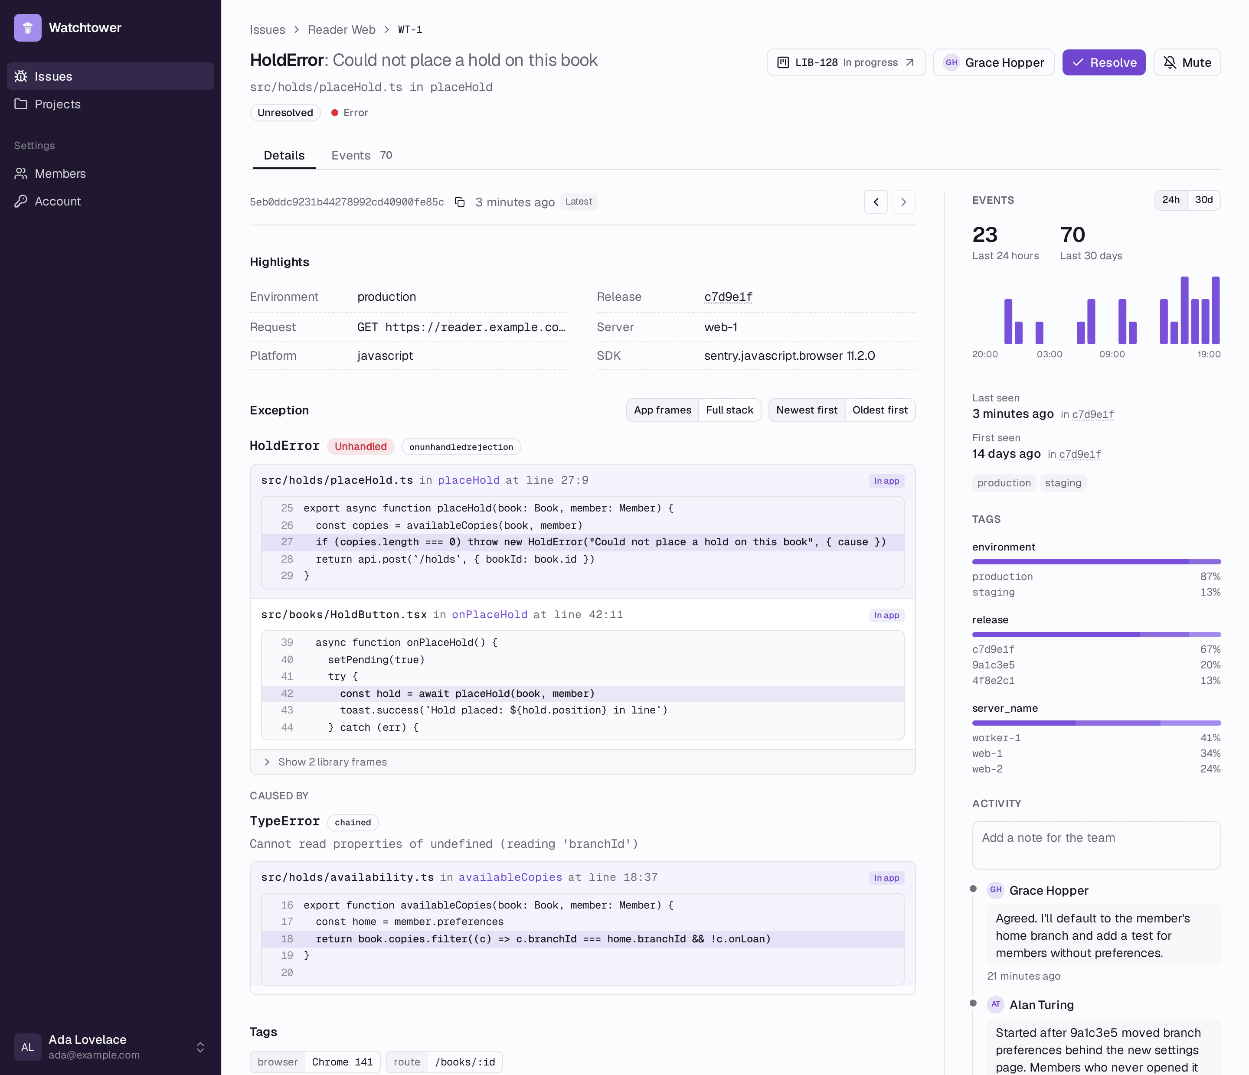Focus the Add a note for the team field
This screenshot has width=1249, height=1075.
[1096, 845]
